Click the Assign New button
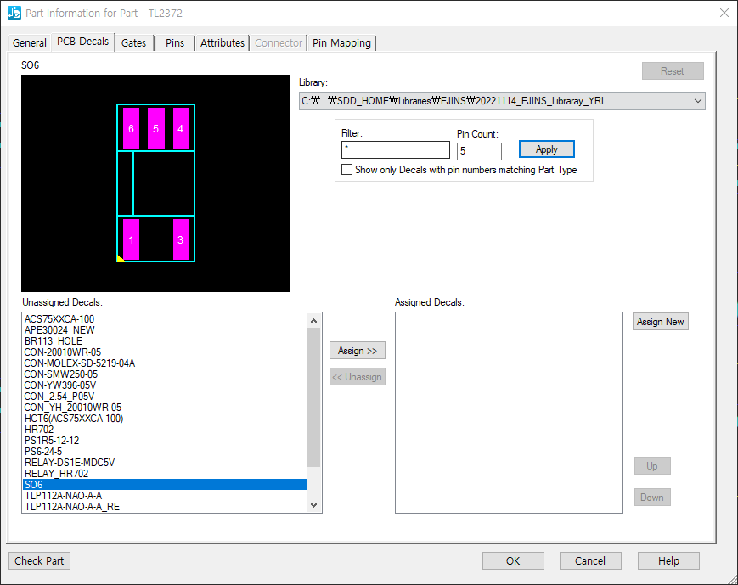Viewport: 738px width, 585px height. (660, 322)
